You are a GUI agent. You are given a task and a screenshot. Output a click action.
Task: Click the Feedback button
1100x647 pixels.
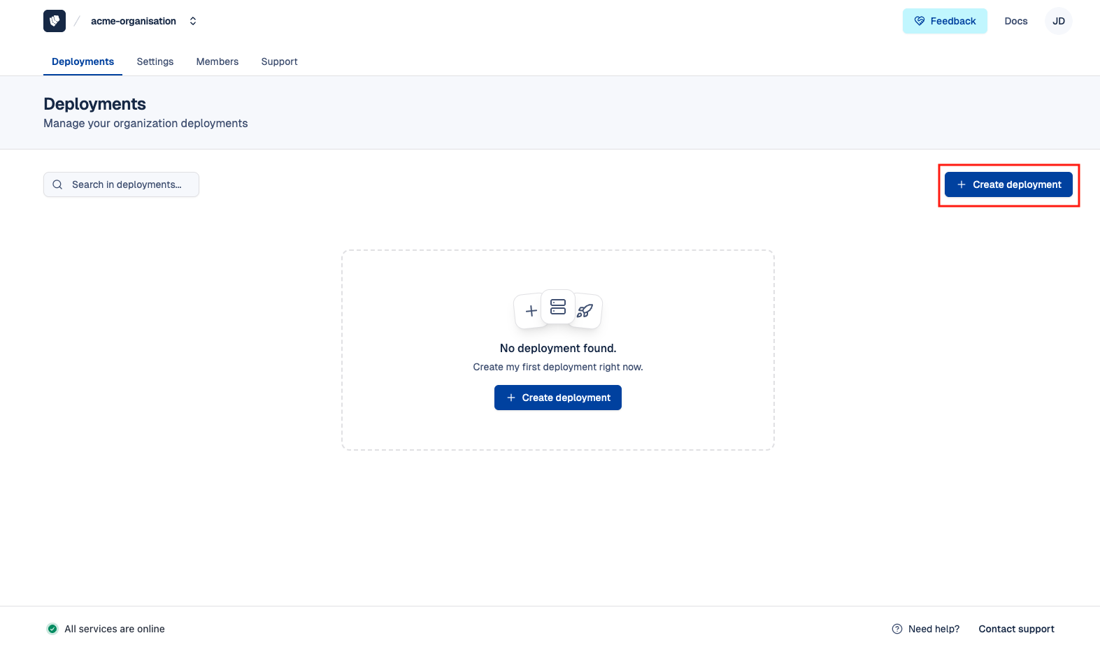tap(945, 21)
